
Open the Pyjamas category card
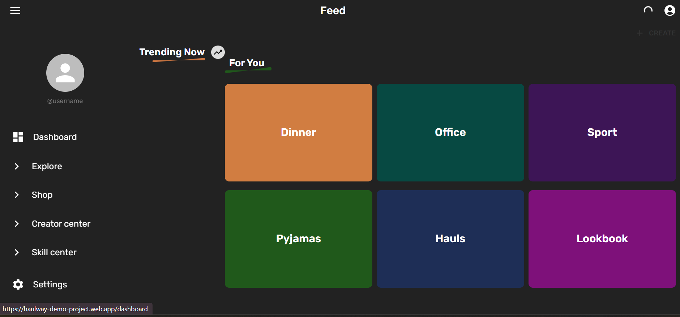299,239
